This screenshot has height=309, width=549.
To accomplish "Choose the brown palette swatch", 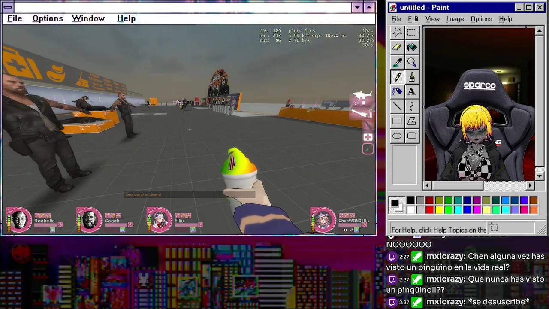I will [x=533, y=200].
